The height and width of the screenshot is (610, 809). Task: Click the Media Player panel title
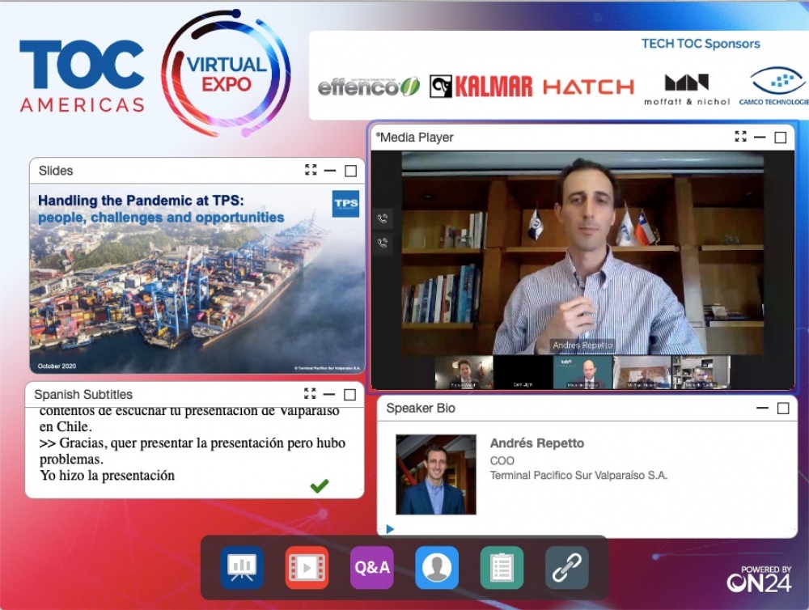[415, 138]
